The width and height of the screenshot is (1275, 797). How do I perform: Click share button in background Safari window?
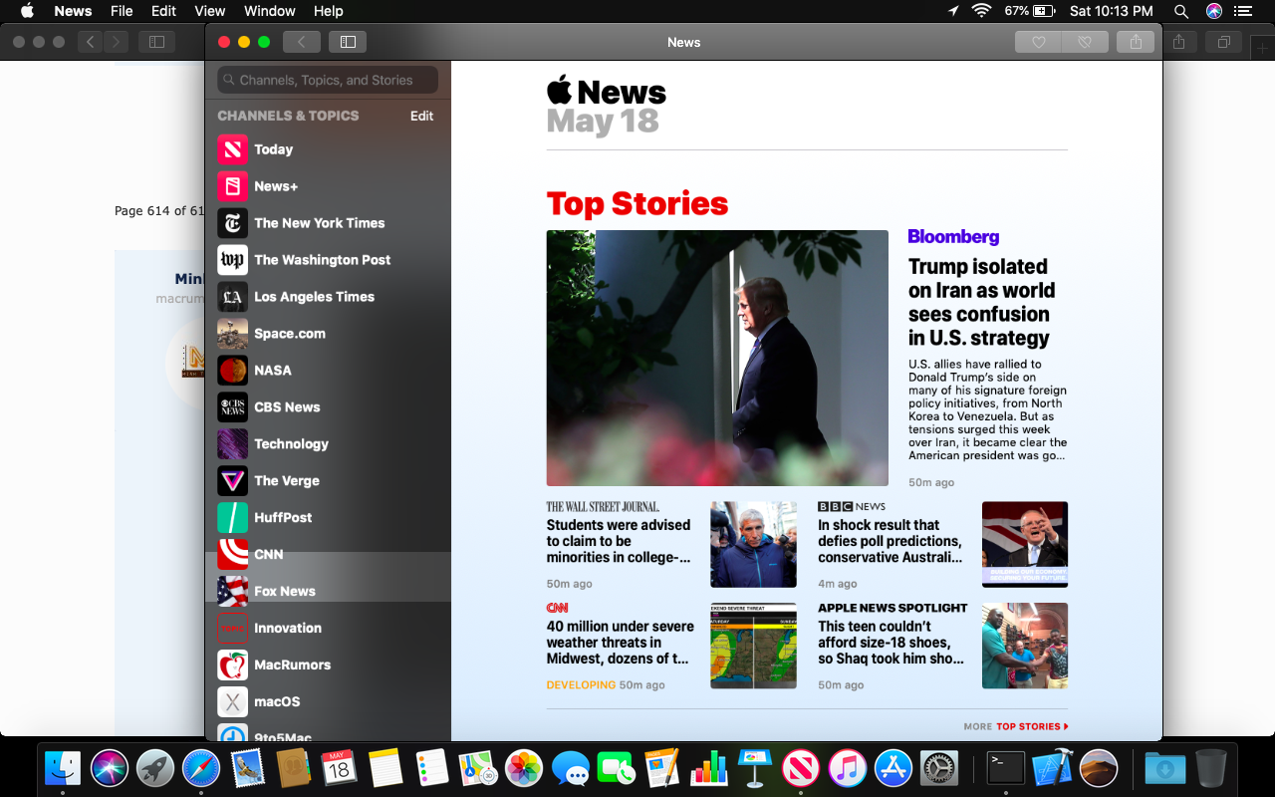tap(1179, 42)
